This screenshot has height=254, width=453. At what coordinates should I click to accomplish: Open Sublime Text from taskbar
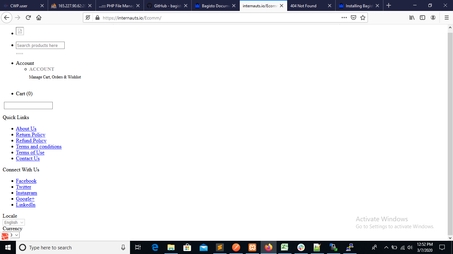220,247
